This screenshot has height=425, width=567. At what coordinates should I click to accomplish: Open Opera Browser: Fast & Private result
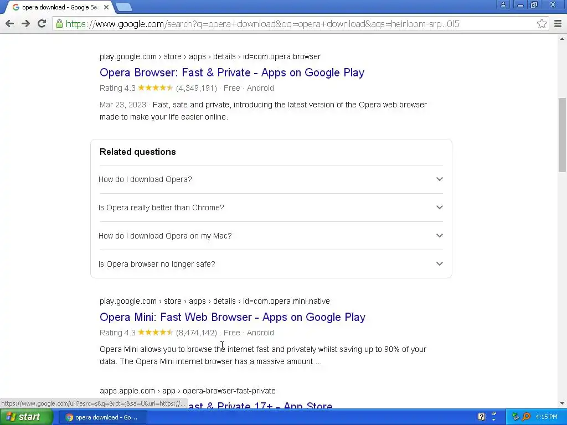pos(232,72)
